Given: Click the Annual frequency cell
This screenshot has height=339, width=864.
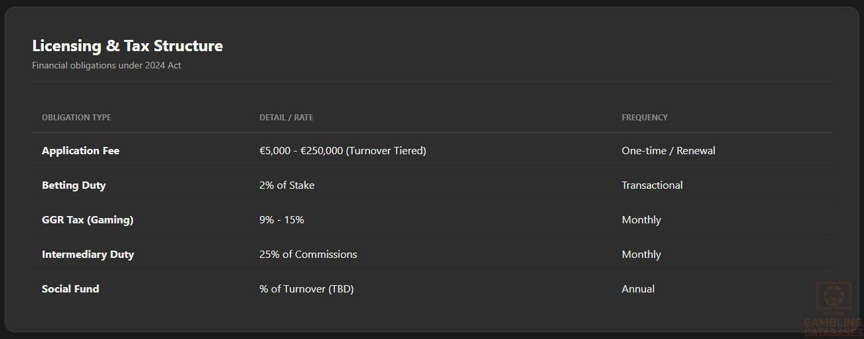Looking at the screenshot, I should 638,289.
